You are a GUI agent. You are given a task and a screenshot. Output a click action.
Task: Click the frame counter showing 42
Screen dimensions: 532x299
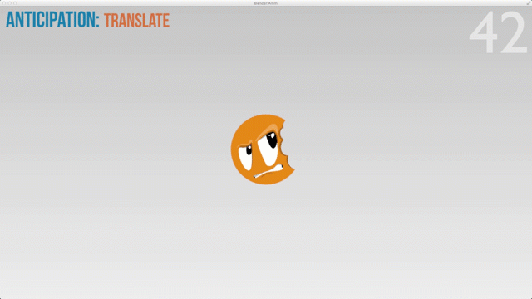tap(499, 32)
